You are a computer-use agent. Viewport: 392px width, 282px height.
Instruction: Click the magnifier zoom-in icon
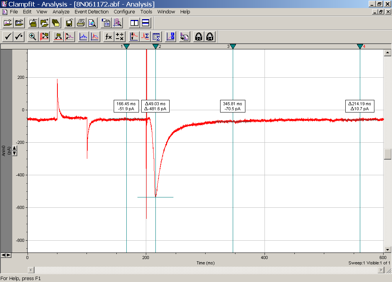point(33,37)
